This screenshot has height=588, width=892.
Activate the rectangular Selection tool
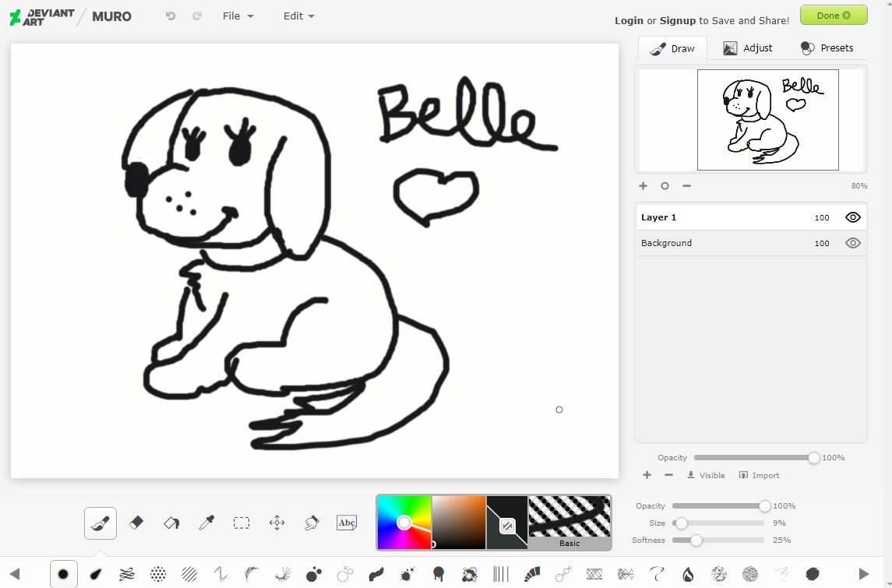click(x=242, y=523)
